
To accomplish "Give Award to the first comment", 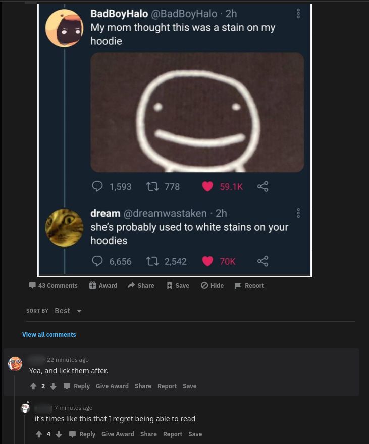I will (112, 386).
